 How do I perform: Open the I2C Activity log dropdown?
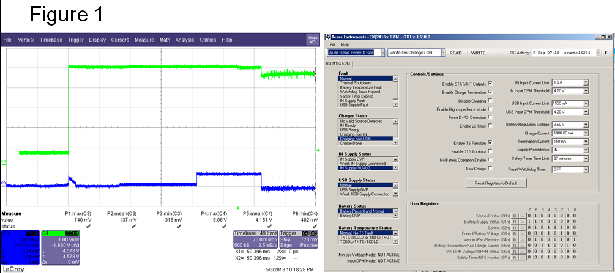click(598, 53)
